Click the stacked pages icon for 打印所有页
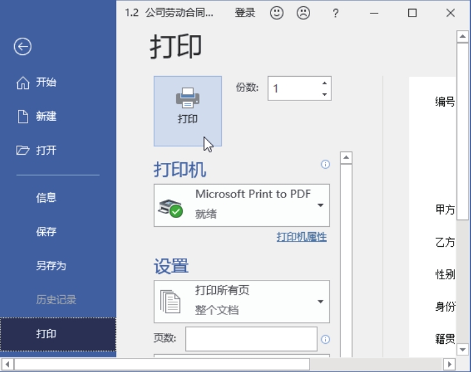Screen dimensions: 471x372 coord(170,302)
